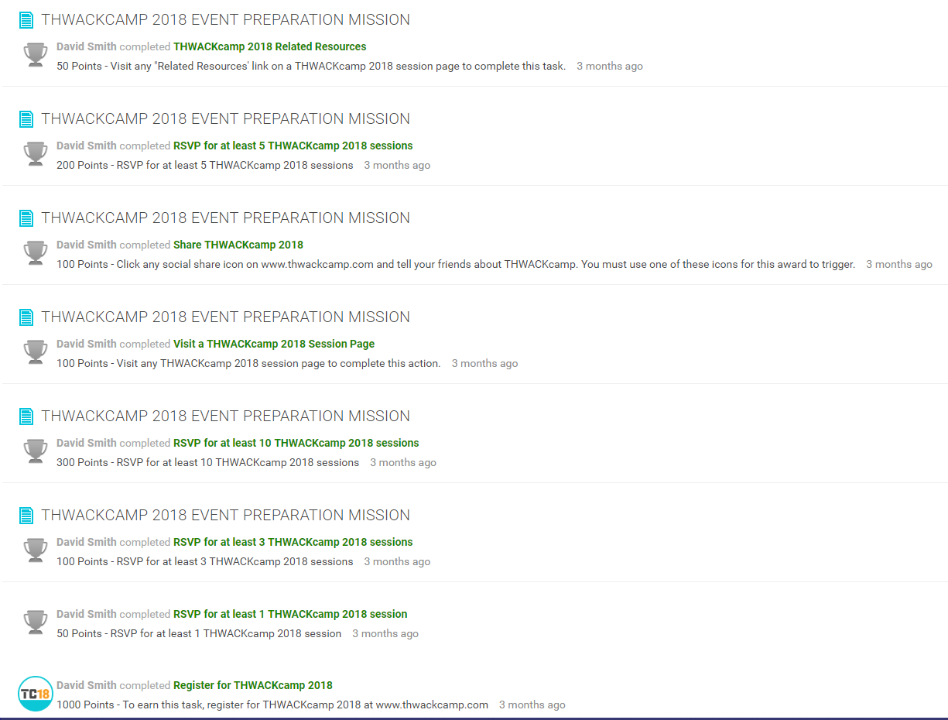Click the document icon of the mission above RSVP for 10 sessions
This screenshot has height=720, width=948.
click(x=26, y=417)
